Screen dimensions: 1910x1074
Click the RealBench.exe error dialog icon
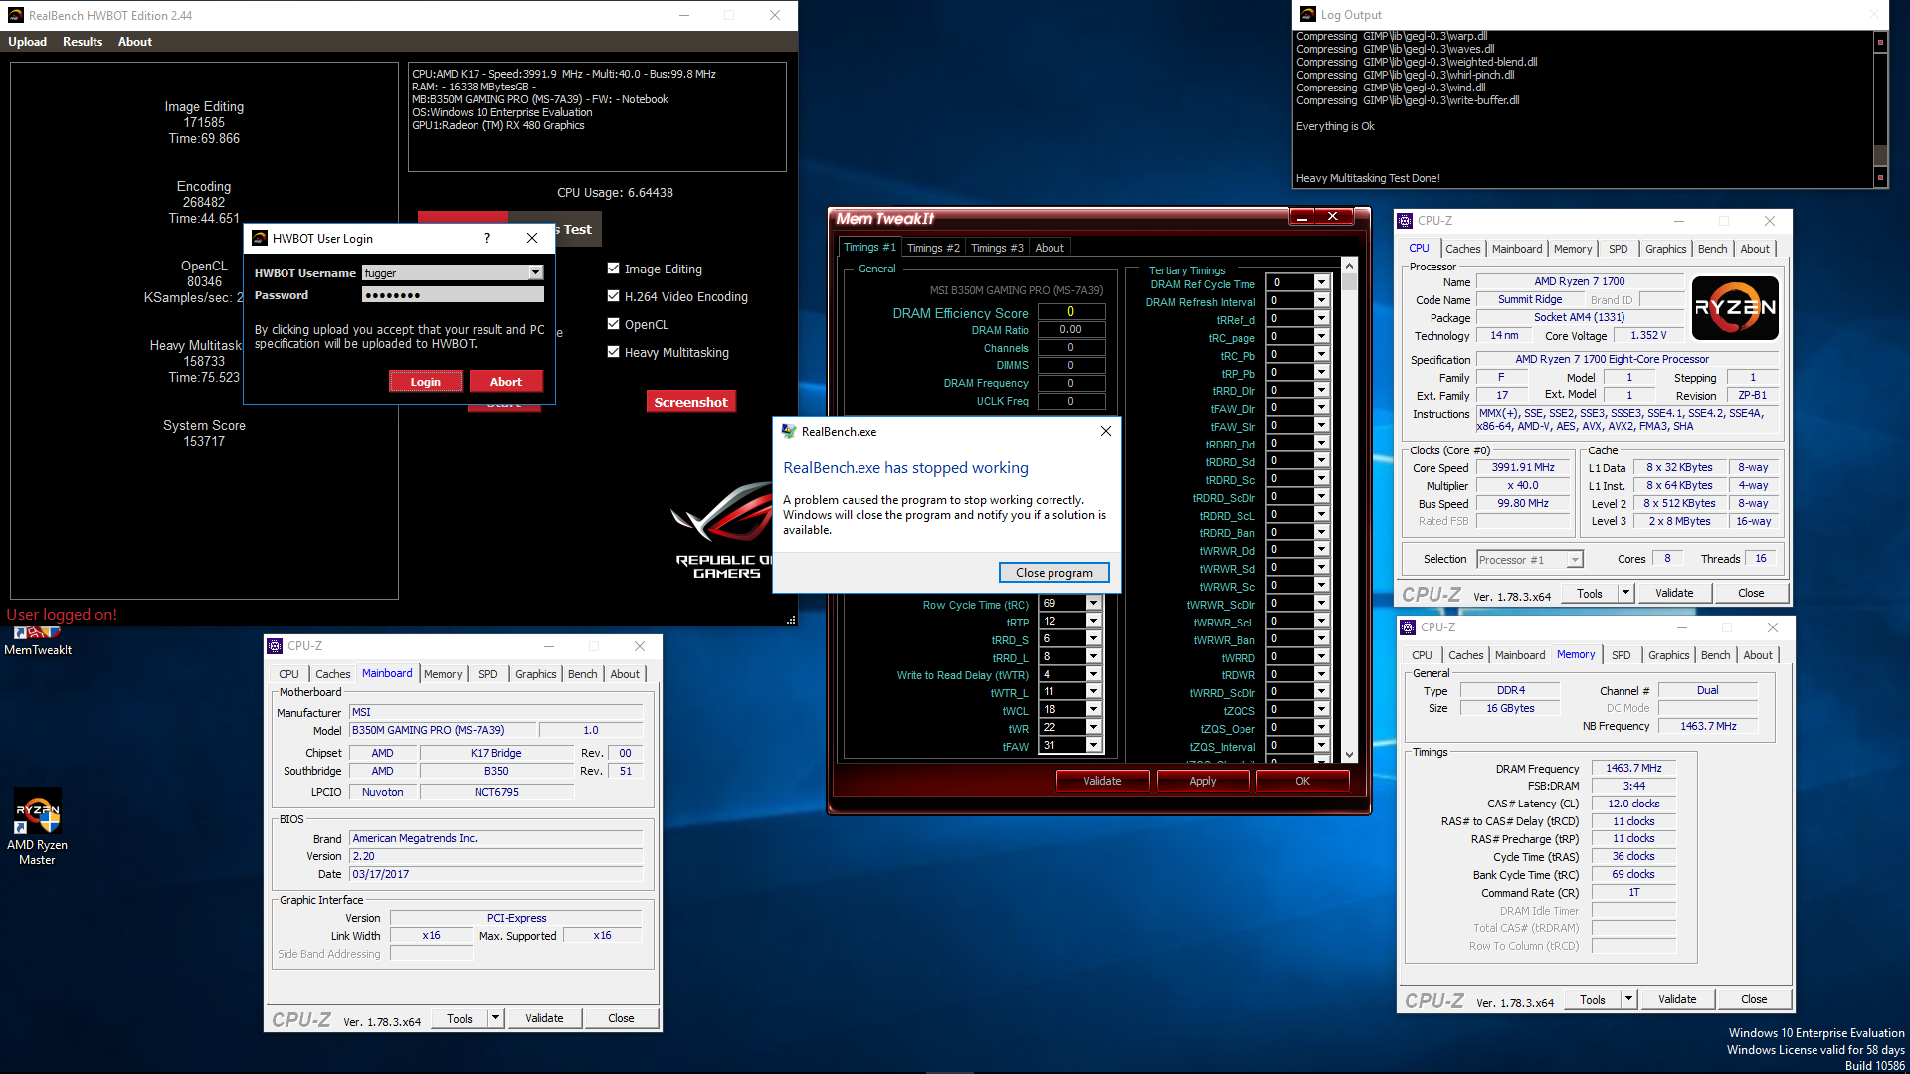789,431
